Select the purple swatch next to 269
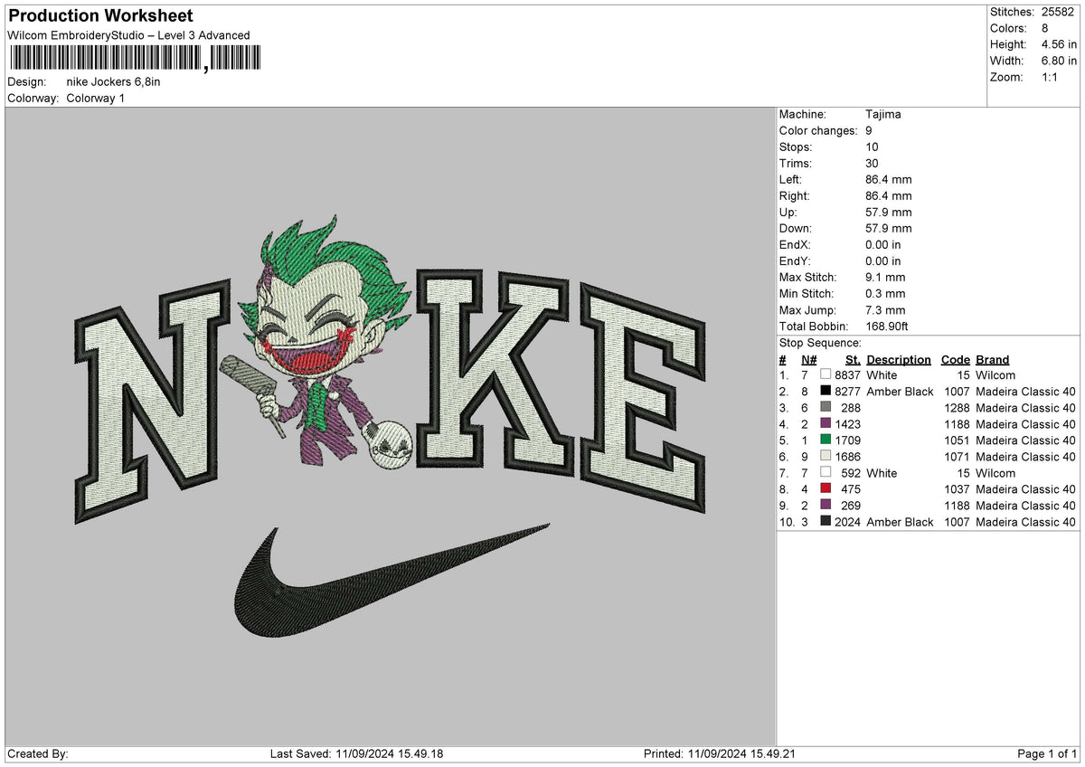This screenshot has height=767, width=1085. pos(826,505)
